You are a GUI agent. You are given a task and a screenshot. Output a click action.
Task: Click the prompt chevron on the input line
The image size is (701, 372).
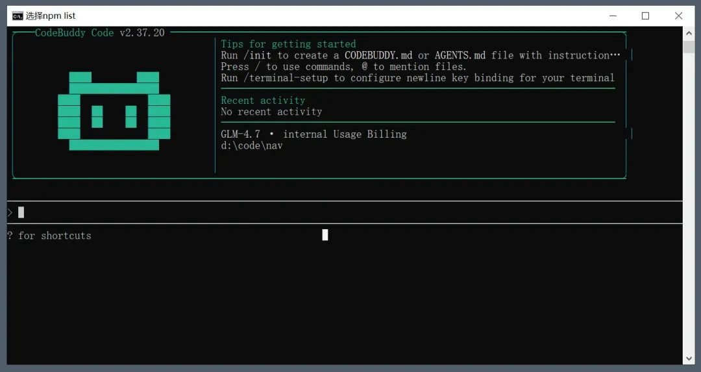[x=10, y=212]
